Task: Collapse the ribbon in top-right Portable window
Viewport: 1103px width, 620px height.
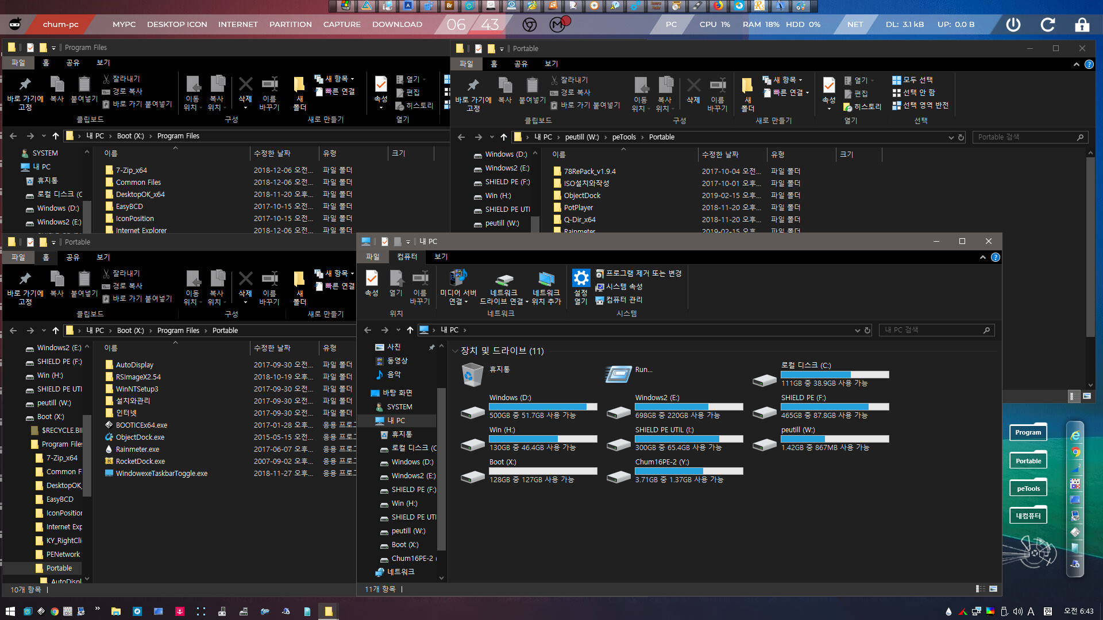Action: tap(1077, 64)
